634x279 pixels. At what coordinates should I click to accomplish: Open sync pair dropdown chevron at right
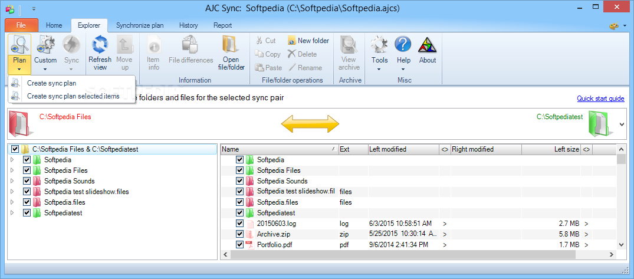click(622, 124)
